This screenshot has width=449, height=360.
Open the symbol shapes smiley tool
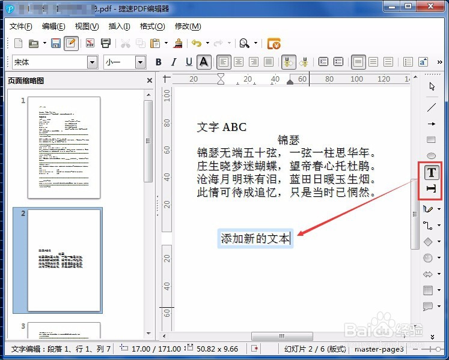[428, 257]
